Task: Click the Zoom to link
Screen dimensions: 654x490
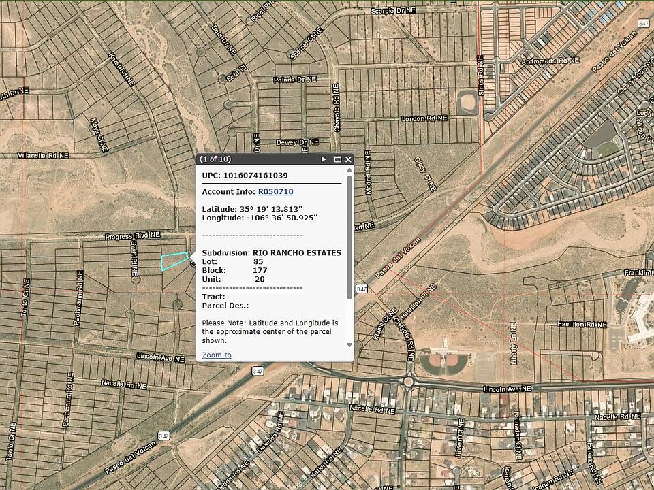Action: [217, 355]
